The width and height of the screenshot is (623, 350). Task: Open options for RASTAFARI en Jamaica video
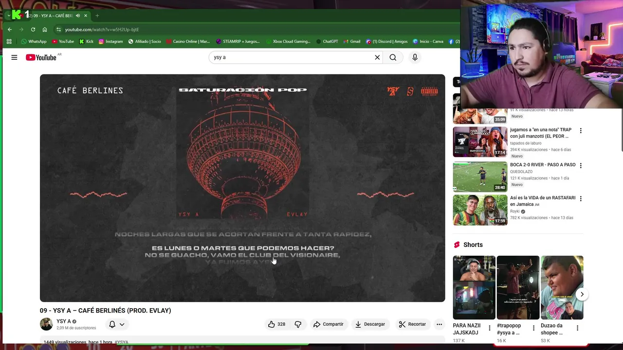click(x=580, y=199)
